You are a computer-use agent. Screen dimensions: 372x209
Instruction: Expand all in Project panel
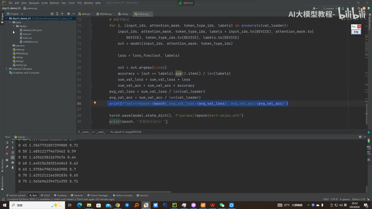(57, 14)
